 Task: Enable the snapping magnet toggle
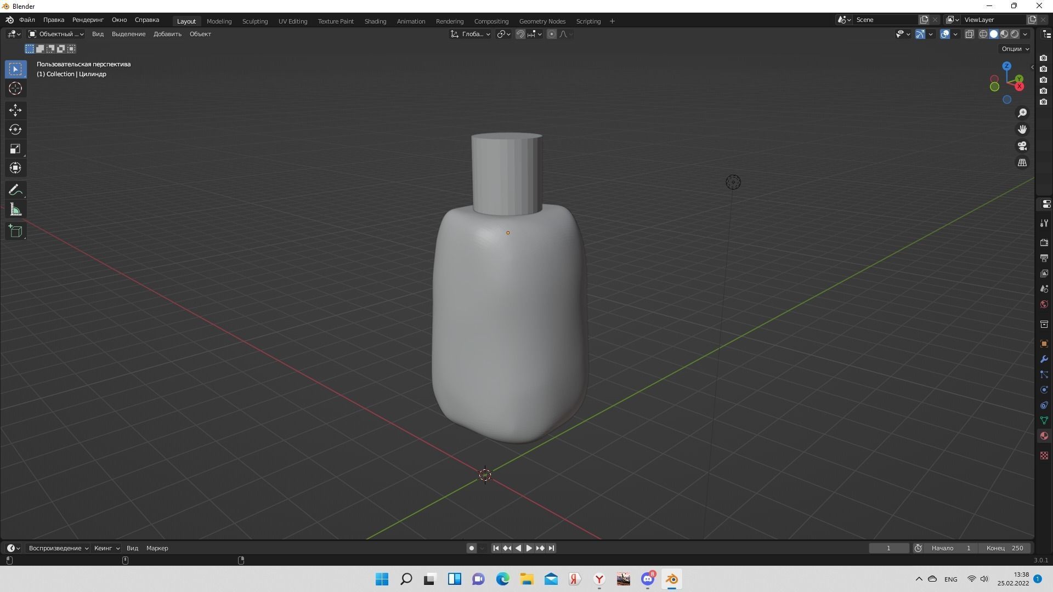[x=519, y=34]
